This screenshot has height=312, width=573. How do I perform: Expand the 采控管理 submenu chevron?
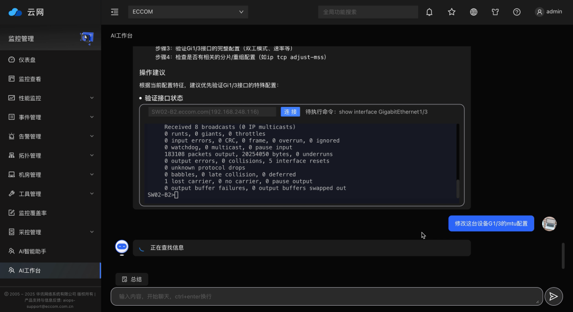92,231
